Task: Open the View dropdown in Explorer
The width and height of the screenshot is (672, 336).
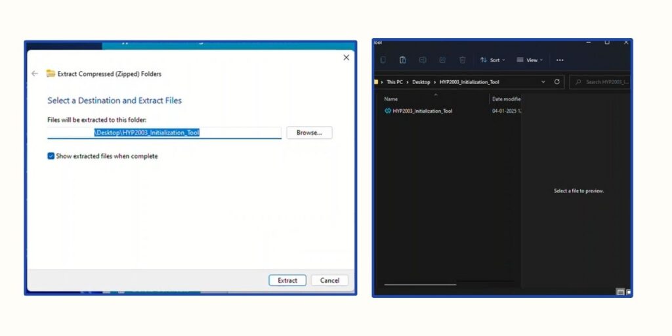Action: click(530, 60)
